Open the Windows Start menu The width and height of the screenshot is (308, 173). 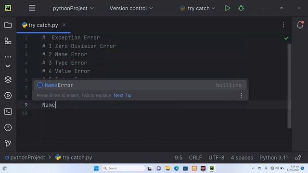(96, 168)
